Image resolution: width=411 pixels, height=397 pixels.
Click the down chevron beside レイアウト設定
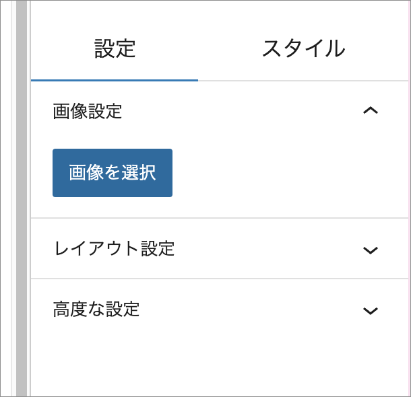370,250
